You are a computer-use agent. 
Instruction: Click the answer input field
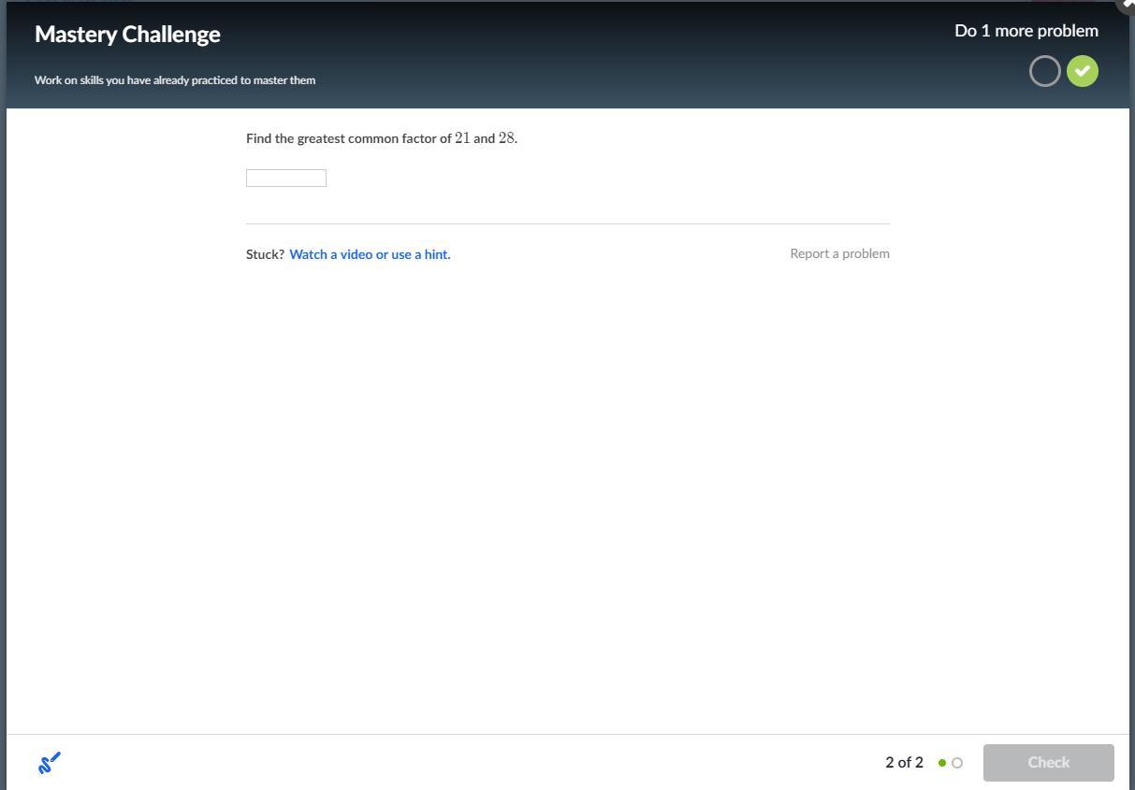click(x=286, y=178)
